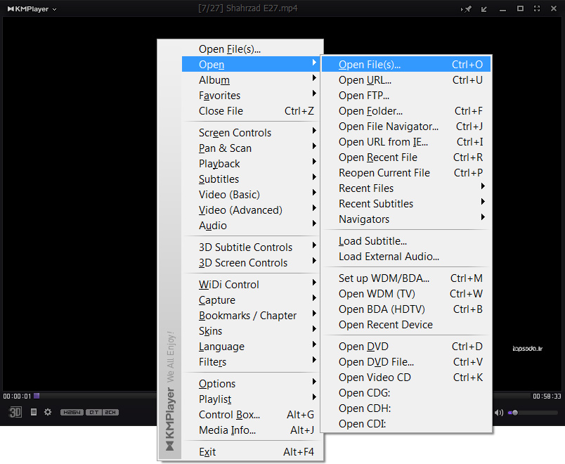The image size is (565, 464).
Task: Click top Open File(s)... in main menu
Action: point(252,49)
